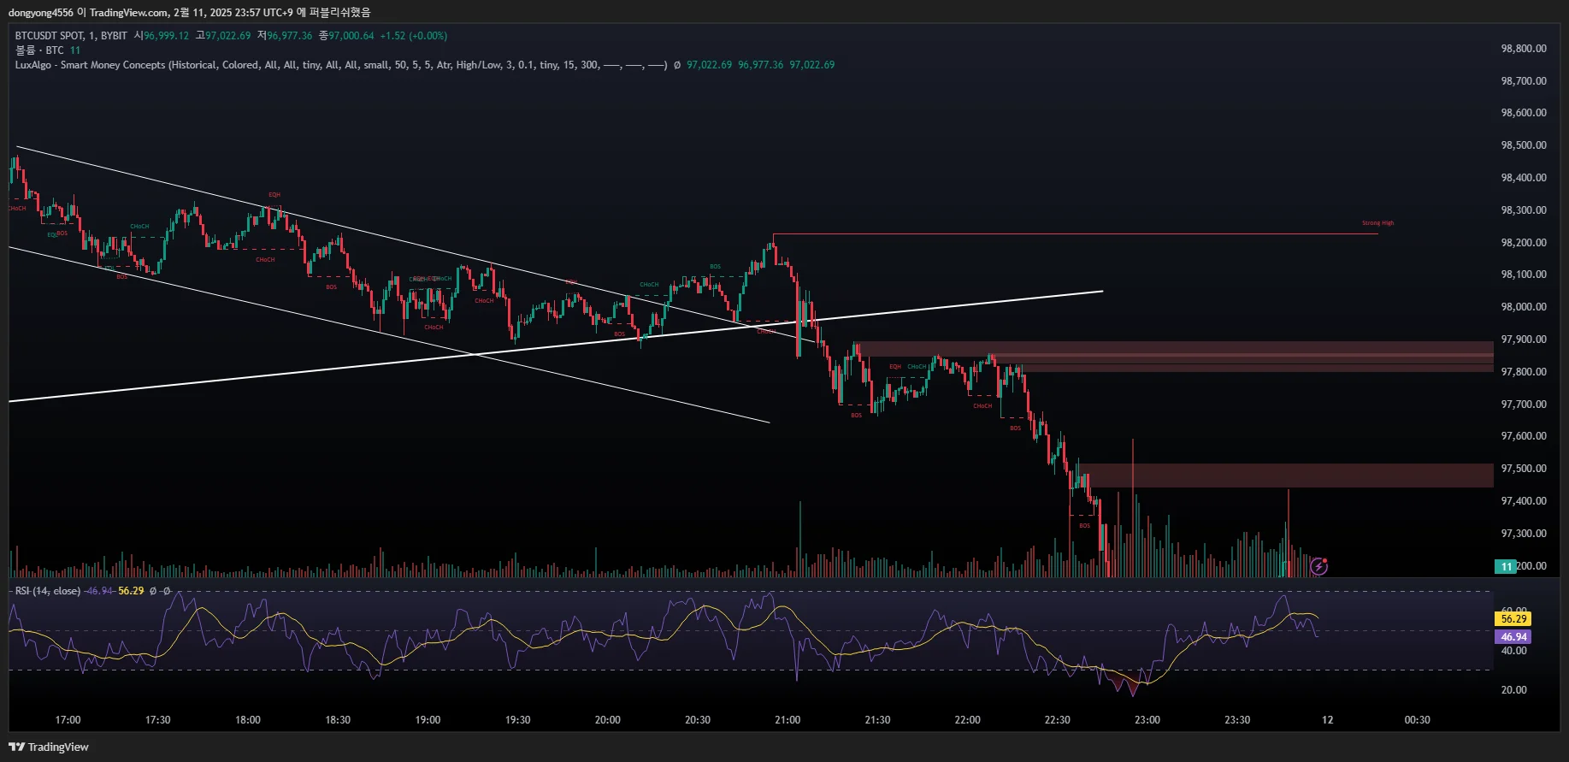The width and height of the screenshot is (1569, 762).
Task: Click the 12 date marker on time axis
Action: coord(1327,720)
